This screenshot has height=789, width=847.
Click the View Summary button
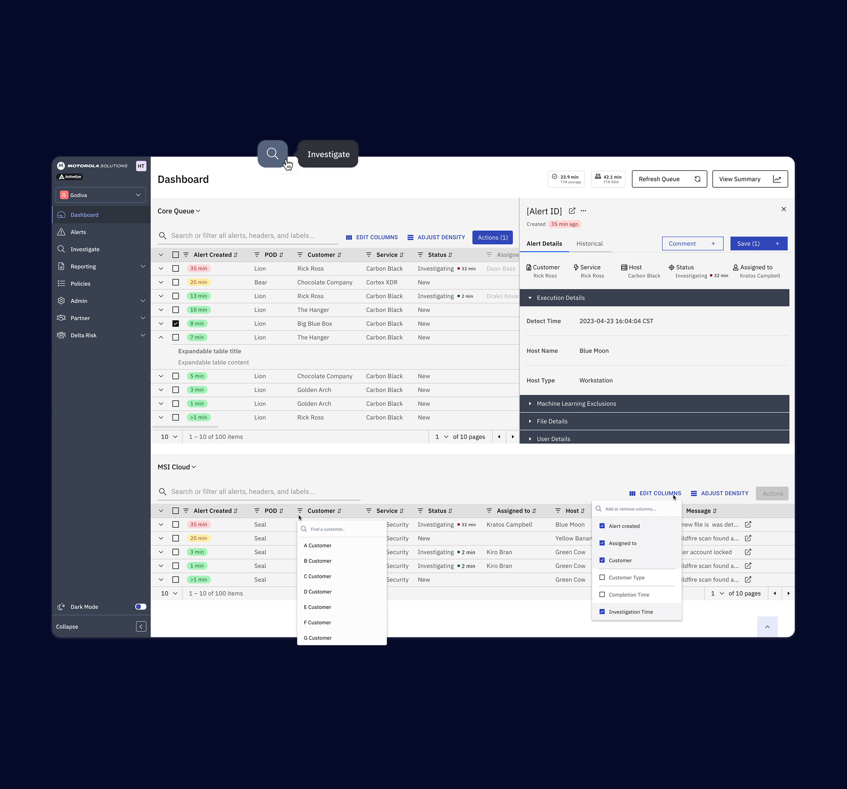750,179
